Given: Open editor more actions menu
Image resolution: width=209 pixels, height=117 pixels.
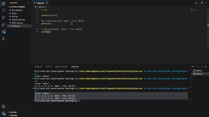Looking at the screenshot, I should 206,3.
